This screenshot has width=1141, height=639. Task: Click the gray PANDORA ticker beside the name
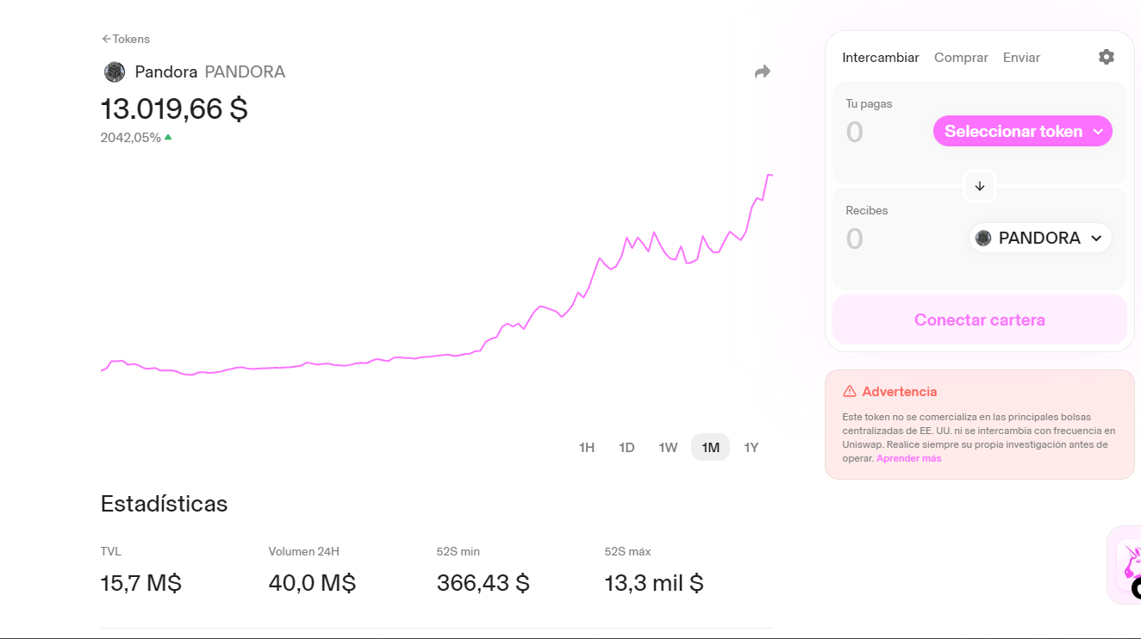(x=245, y=72)
